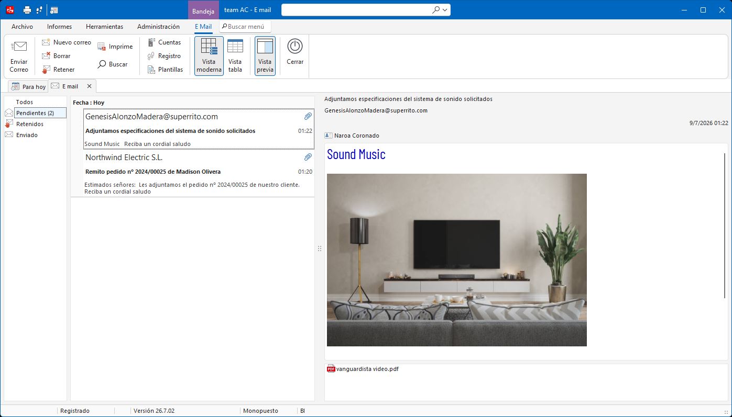732x417 pixels.
Task: Click paperclip on GenesisAlonzoMadera email
Action: coord(308,116)
